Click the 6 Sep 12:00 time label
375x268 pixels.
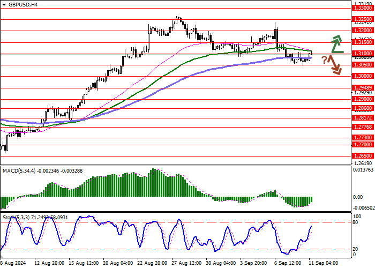[x=289, y=263]
